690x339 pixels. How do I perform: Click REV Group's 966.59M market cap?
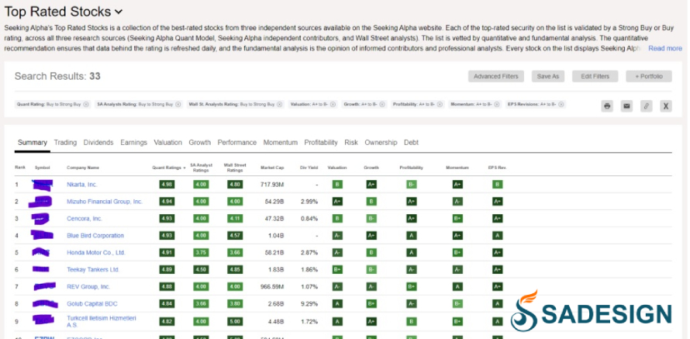point(272,286)
